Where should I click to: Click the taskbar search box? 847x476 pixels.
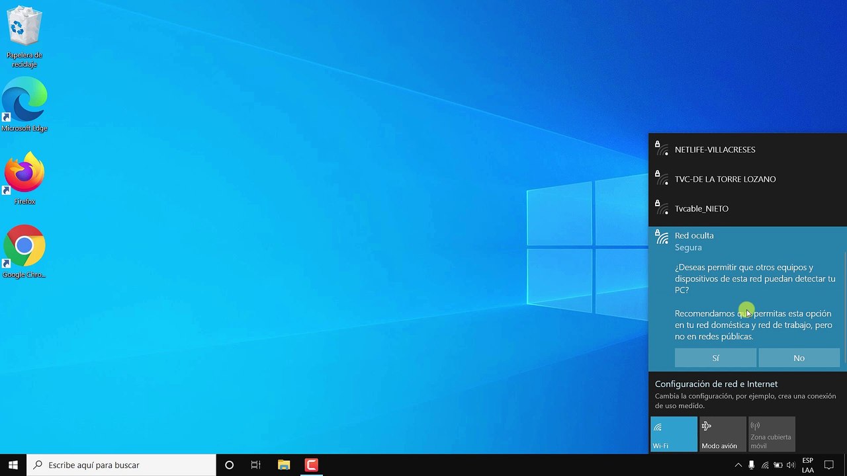click(121, 465)
